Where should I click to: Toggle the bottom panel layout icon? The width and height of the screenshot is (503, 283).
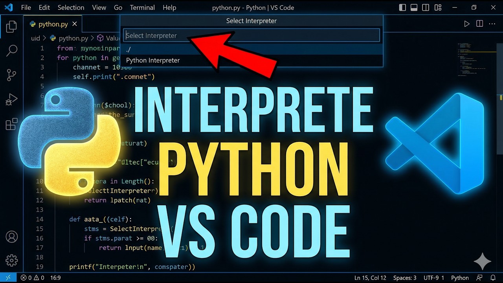[x=414, y=7]
